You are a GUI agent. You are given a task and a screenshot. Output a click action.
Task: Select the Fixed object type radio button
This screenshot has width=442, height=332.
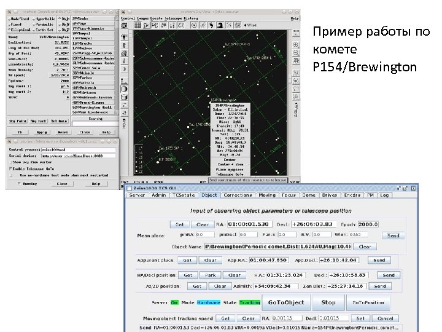15,24
